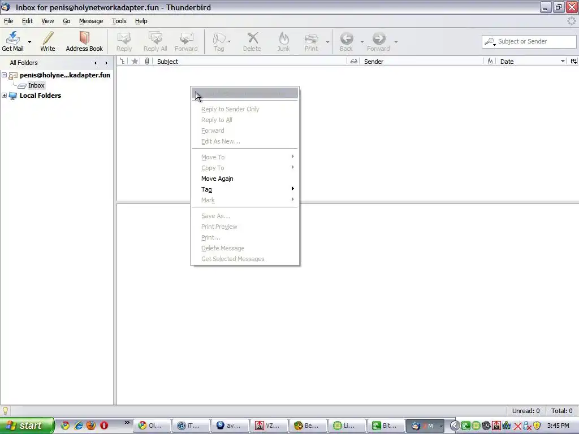Open the Tools menu
This screenshot has width=579, height=434.
[119, 21]
